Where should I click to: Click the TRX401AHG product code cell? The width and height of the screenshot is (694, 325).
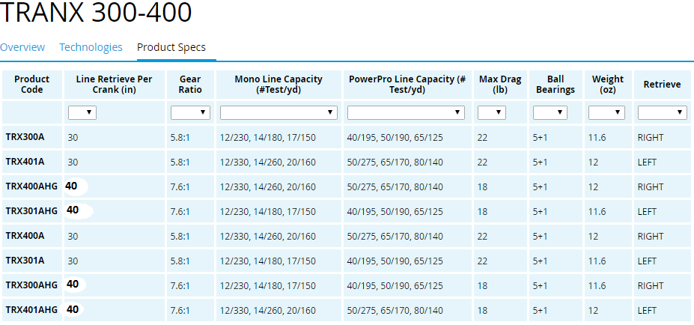(x=31, y=310)
